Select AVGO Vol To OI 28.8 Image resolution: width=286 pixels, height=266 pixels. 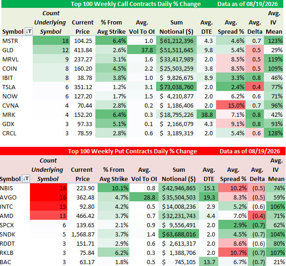click(144, 197)
